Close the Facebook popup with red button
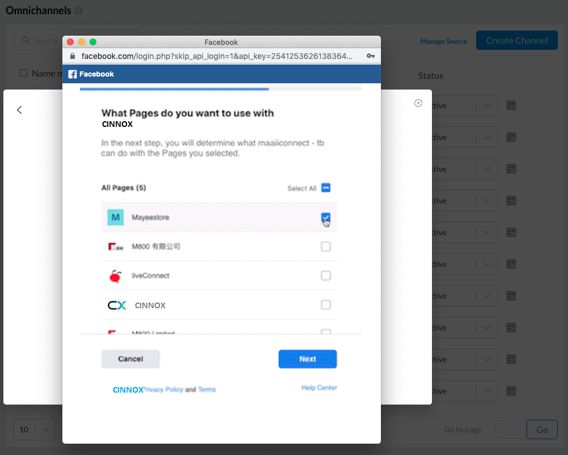 point(70,42)
